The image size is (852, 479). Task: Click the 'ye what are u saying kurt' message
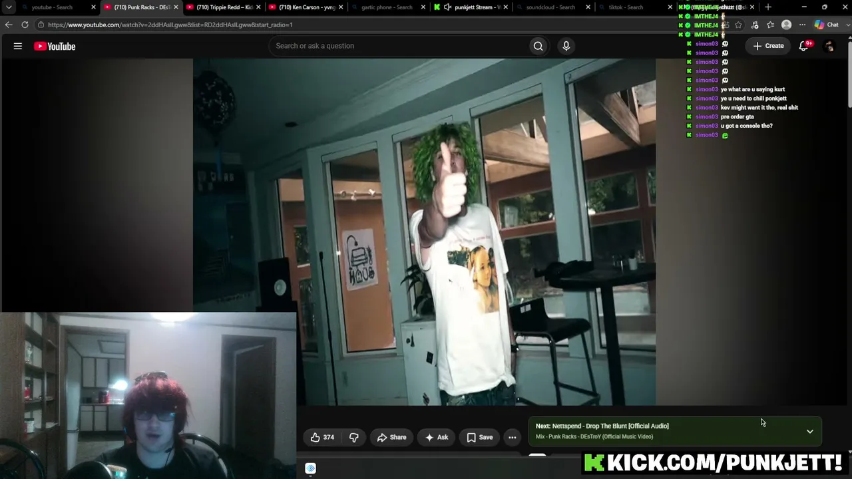point(753,89)
